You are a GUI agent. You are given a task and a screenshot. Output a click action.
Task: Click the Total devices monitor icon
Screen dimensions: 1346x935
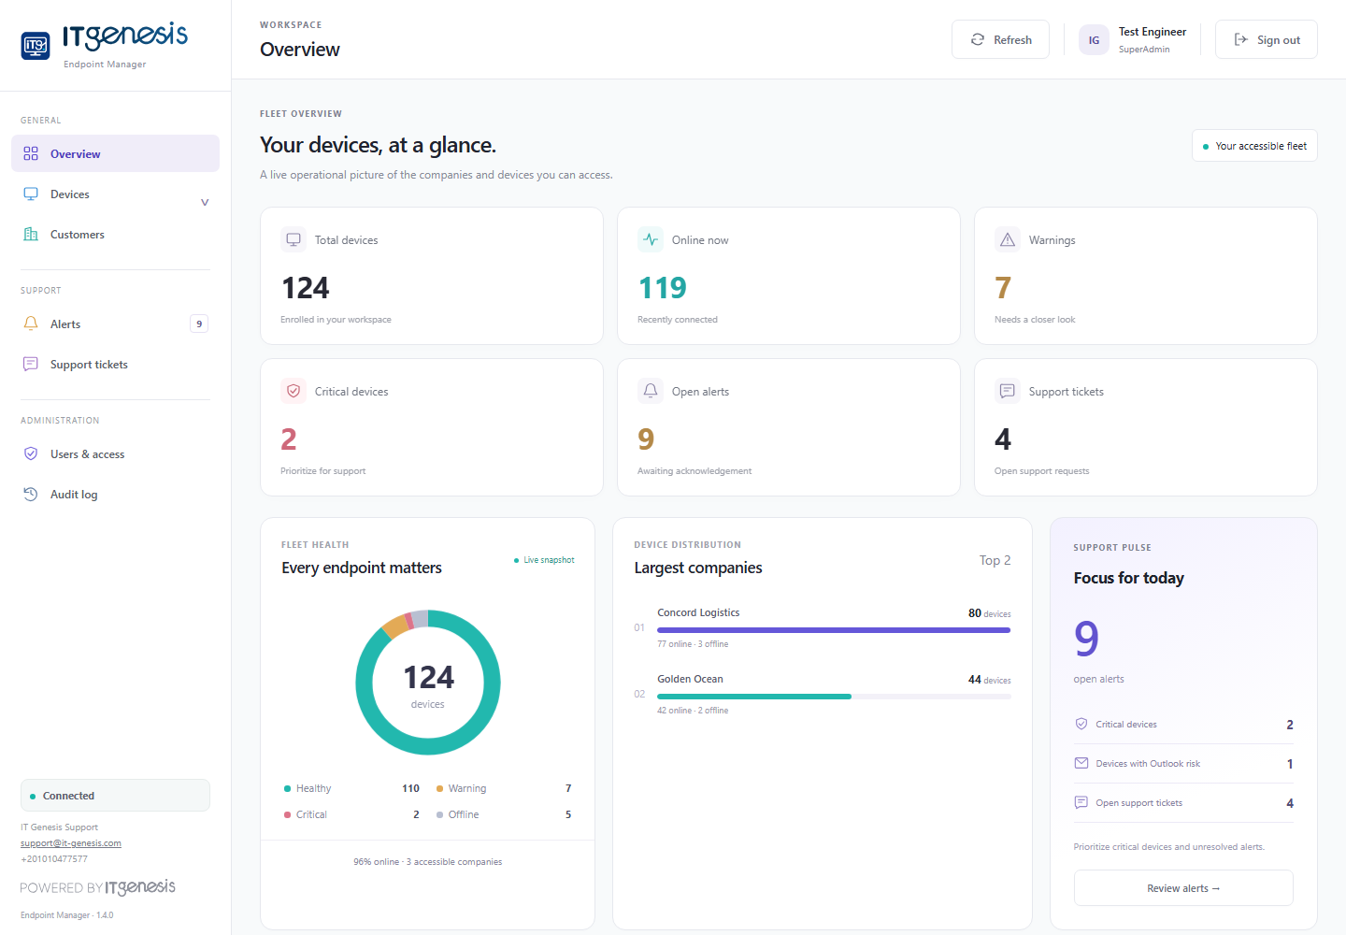tap(294, 239)
